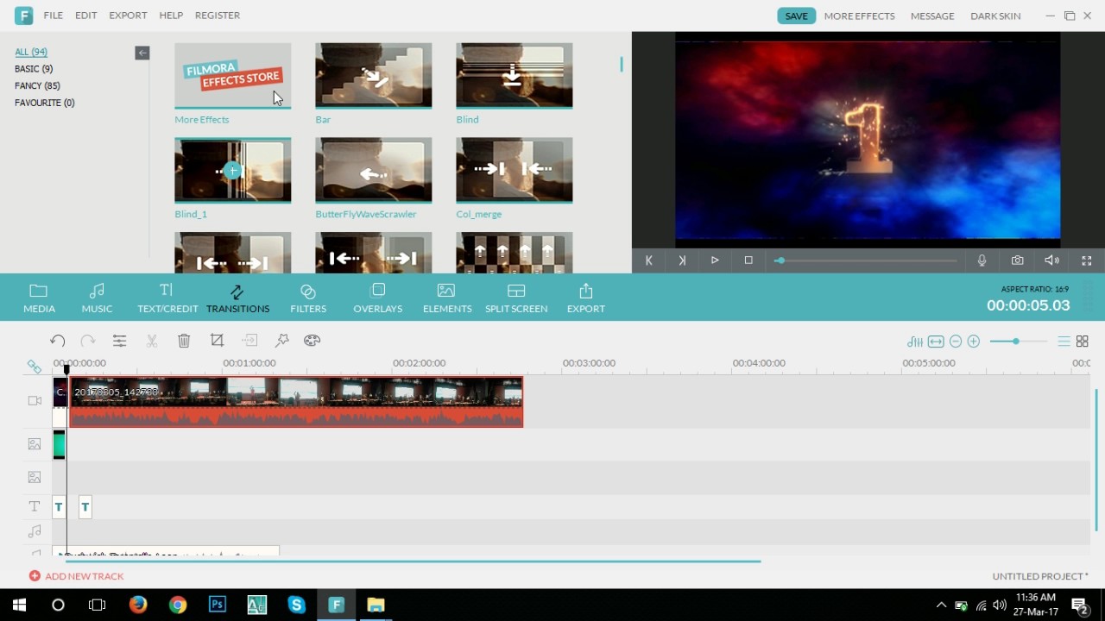This screenshot has height=621, width=1105.
Task: Open the Crop and Zoom tool
Action: tap(217, 341)
